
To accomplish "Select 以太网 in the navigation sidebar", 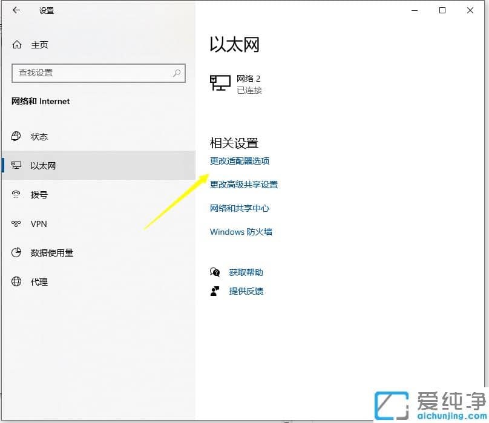I will pos(42,165).
